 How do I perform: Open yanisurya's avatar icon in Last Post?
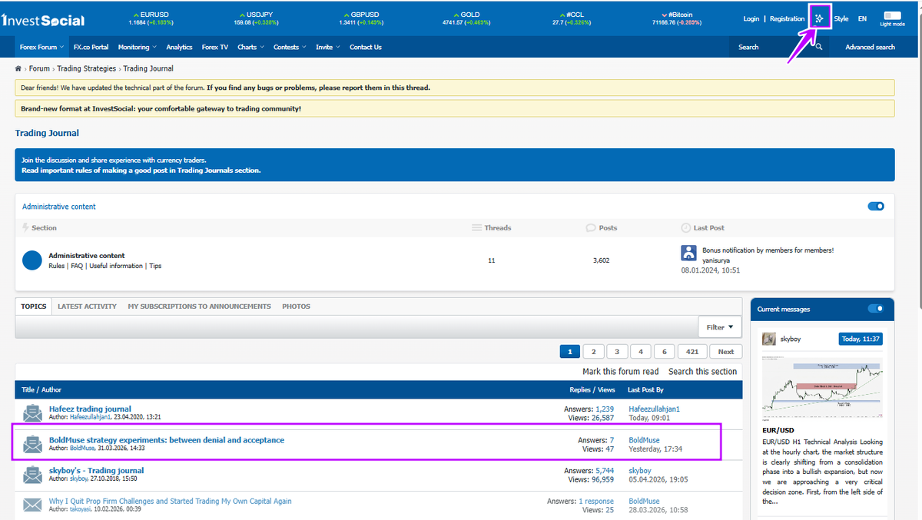click(688, 253)
